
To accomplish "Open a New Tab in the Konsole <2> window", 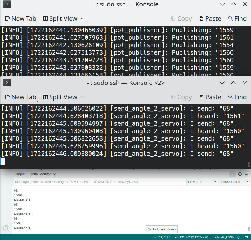I will point(21,97).
